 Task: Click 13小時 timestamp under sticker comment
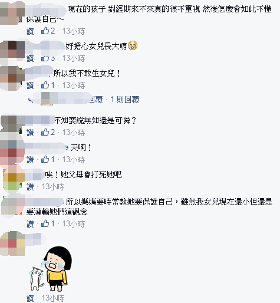click(53, 298)
